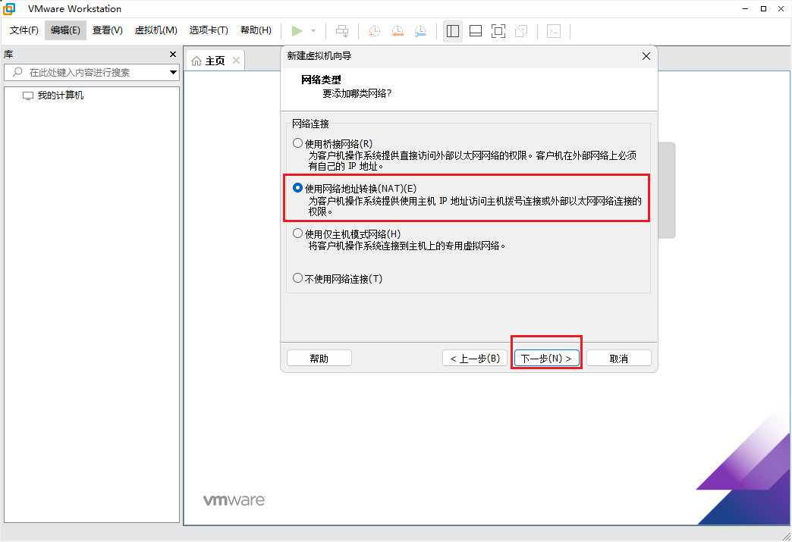Click the Unity mode toolbar icon
792x542 pixels.
pyautogui.click(x=521, y=31)
